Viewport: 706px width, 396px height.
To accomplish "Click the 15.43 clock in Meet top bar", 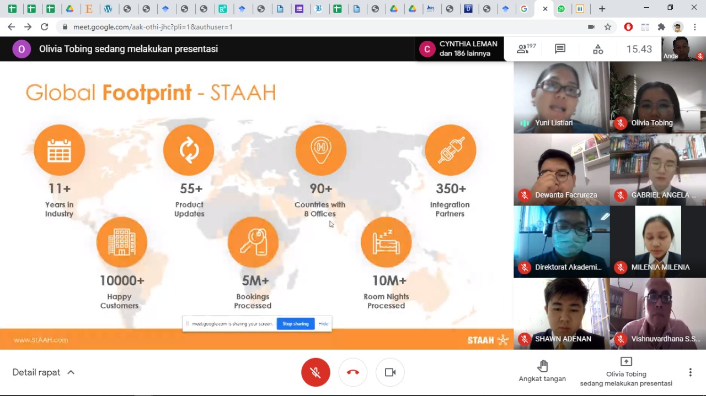I will tap(639, 49).
